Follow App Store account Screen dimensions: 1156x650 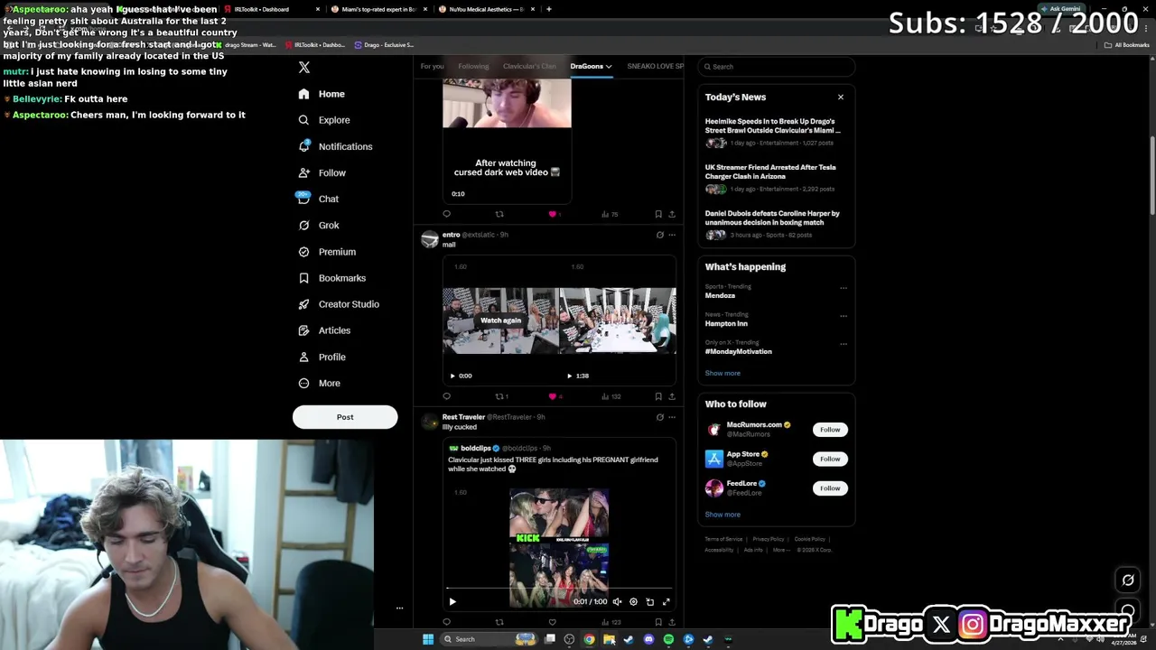coord(830,459)
